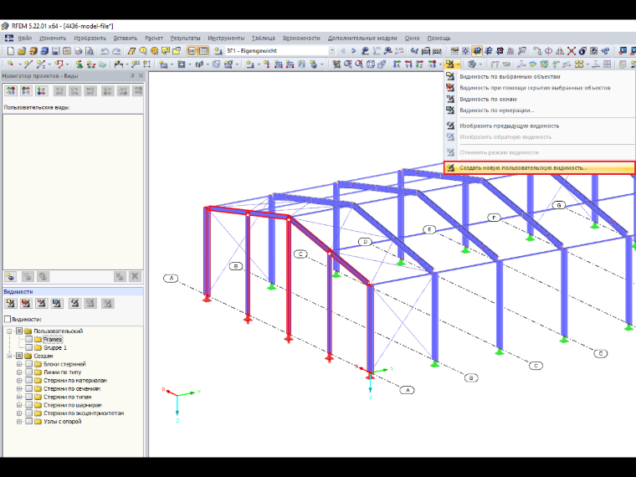
Task: Expand Стержни по сечениям tree node
Action: [19, 388]
